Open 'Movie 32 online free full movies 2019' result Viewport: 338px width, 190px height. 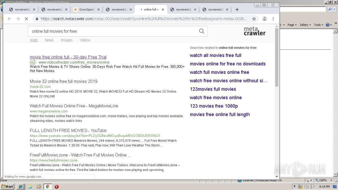click(64, 81)
